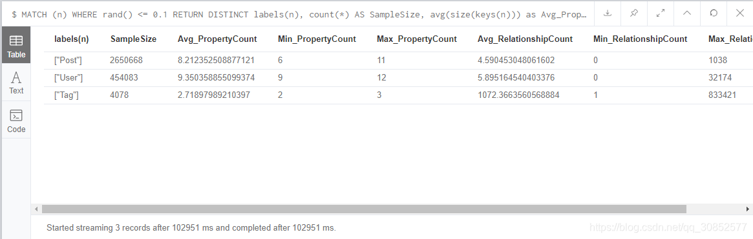Click the sample size value 454083

pos(124,77)
